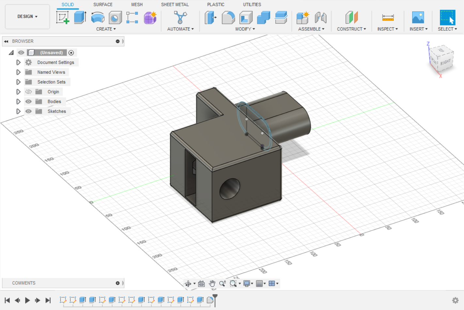464x310 pixels.
Task: Click the Hole tool icon
Action: [115, 18]
